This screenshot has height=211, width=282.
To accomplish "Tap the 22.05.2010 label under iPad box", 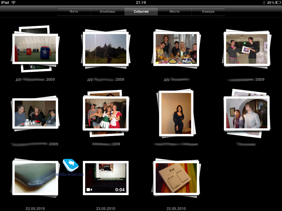I will tap(176, 209).
